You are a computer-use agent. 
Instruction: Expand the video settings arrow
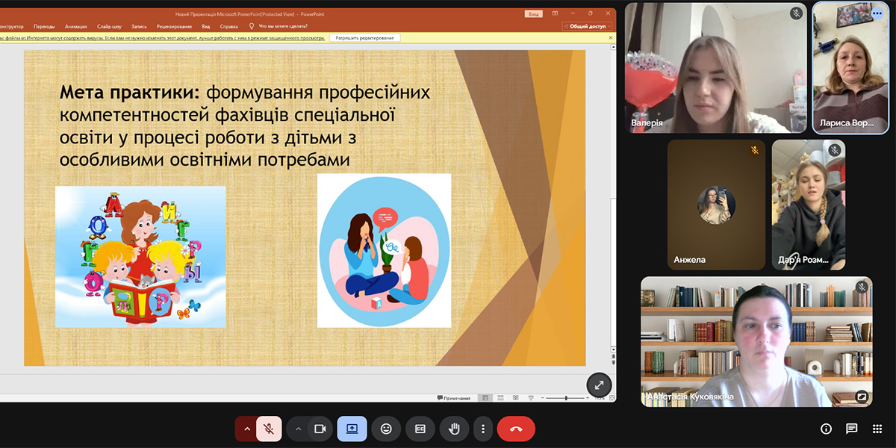pyautogui.click(x=298, y=429)
